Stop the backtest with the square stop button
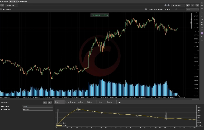 click(192, 5)
